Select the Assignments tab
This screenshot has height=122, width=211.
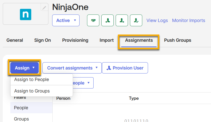[139, 40]
